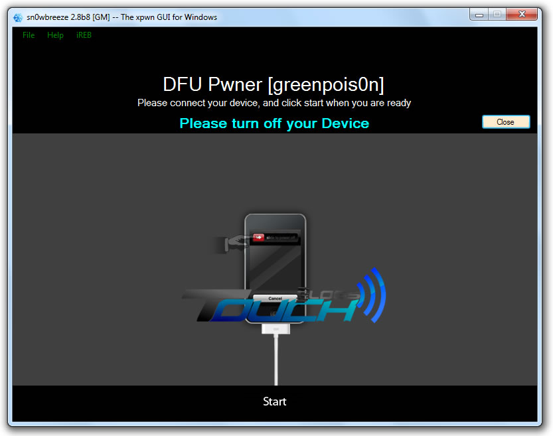Open the iREB menu

(84, 35)
